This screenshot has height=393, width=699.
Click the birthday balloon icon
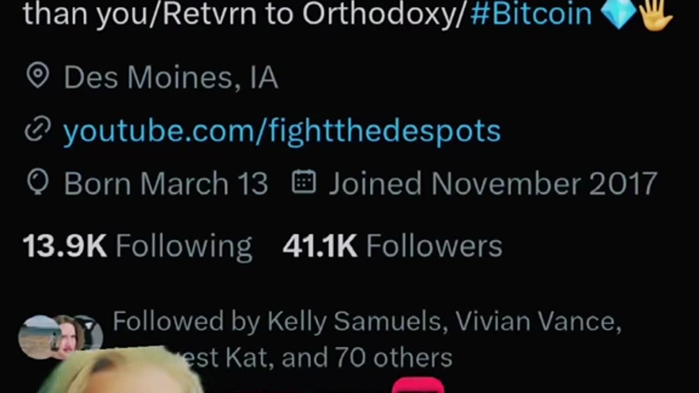click(x=38, y=183)
